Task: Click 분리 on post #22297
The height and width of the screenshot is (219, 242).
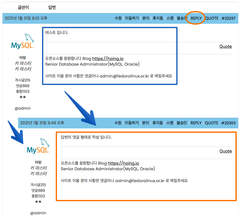Action: click(145, 18)
